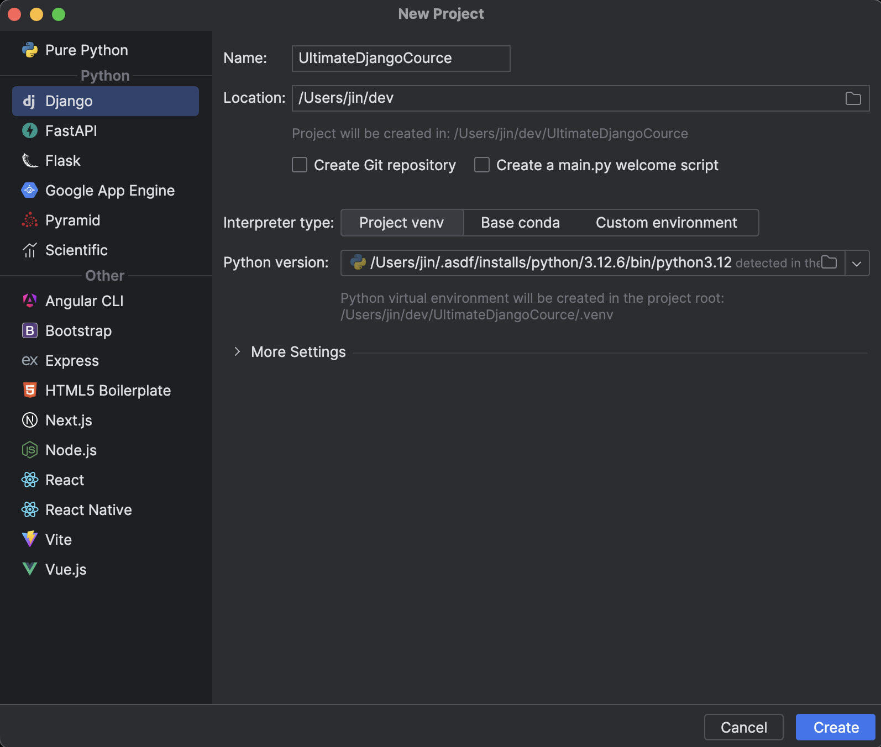Click the Cancel button
The height and width of the screenshot is (747, 881).
[x=744, y=727]
